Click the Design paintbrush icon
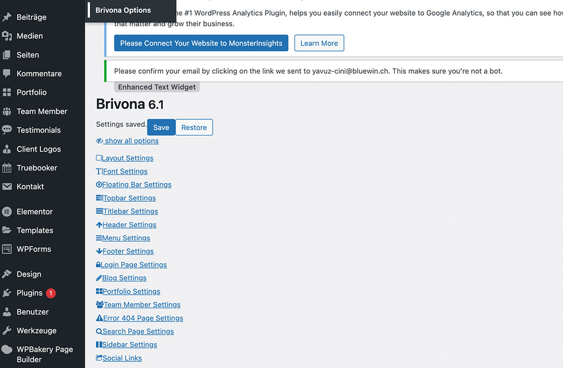 7,274
